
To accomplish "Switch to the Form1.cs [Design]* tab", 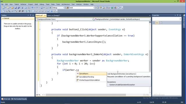I will pyautogui.click(x=53, y=15).
